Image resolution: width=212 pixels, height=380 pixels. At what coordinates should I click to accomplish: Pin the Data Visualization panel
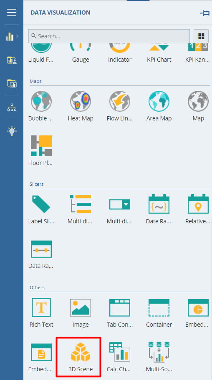tap(205, 13)
